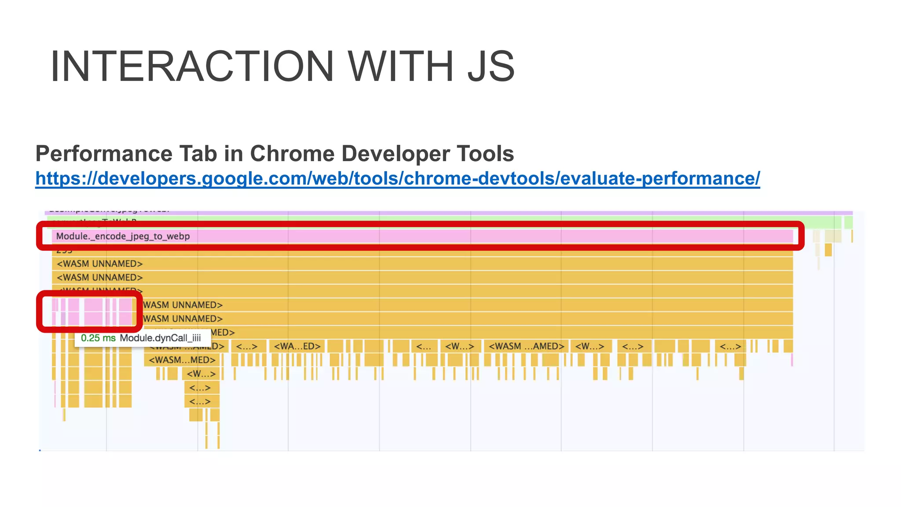
Task: Click the second <WASM UNNAMED> bar label from top
Action: click(100, 278)
